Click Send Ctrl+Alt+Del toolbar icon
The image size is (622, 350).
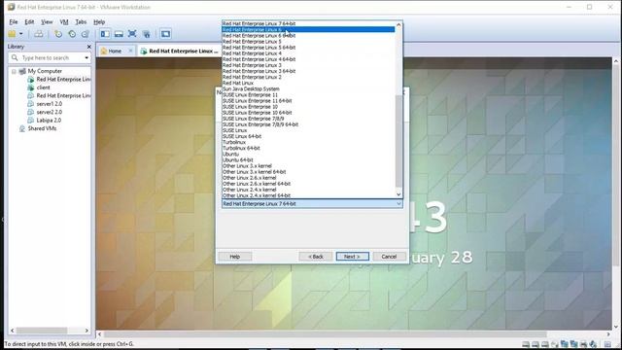[39, 34]
